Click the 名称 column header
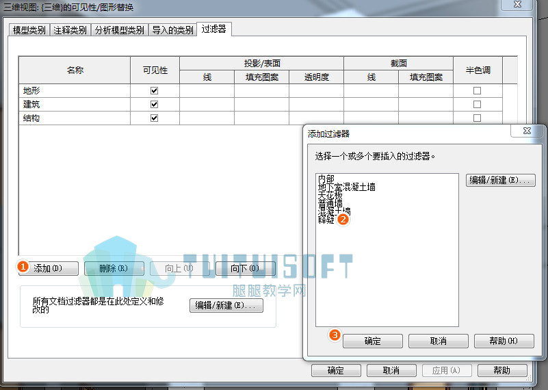548x390 pixels. (x=75, y=70)
